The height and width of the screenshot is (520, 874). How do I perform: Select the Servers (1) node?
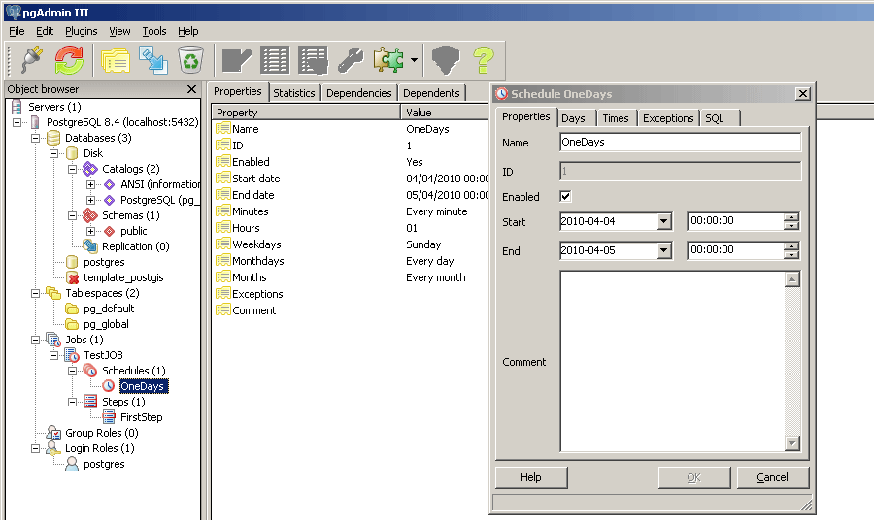click(54, 107)
